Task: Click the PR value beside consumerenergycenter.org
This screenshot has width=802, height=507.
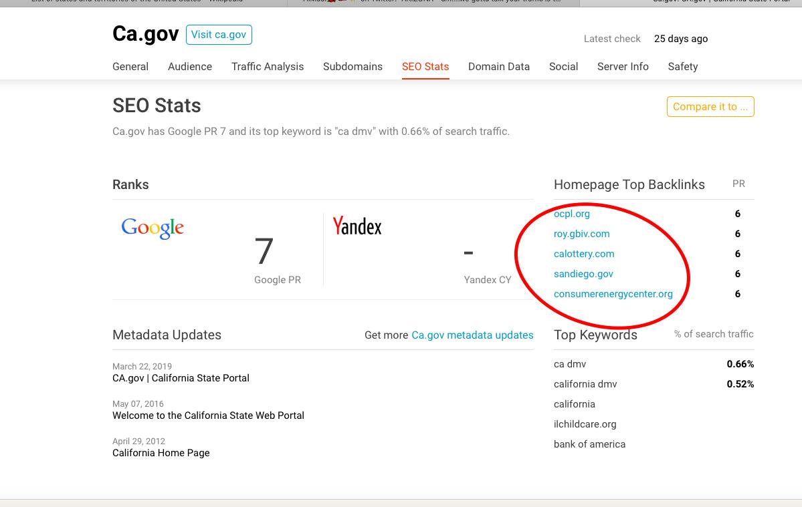Action: [x=738, y=294]
